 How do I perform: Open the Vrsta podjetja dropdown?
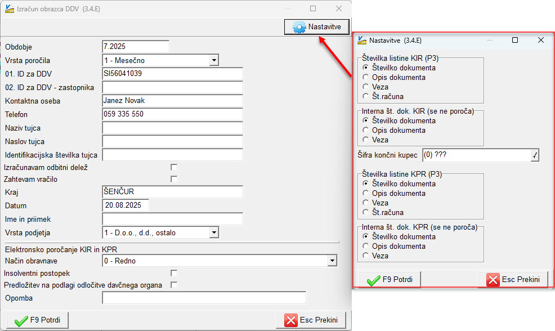(213, 232)
